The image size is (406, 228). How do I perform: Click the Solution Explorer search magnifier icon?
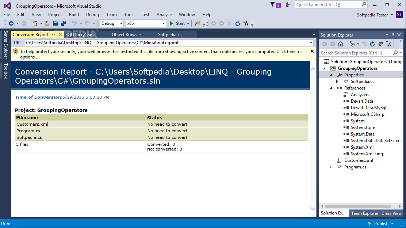pos(395,53)
